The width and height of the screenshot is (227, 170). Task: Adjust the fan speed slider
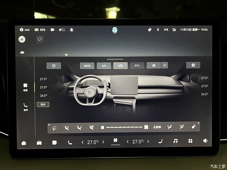[x=124, y=127]
